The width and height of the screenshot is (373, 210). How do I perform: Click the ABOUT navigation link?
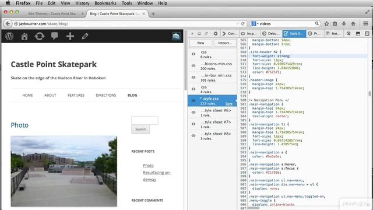point(50,95)
